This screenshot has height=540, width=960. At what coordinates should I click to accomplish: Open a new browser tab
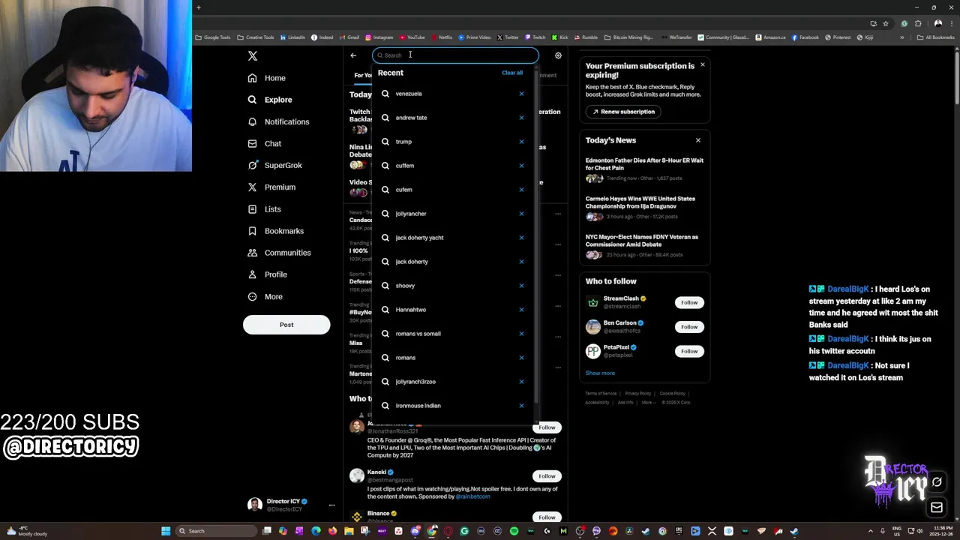coord(199,7)
